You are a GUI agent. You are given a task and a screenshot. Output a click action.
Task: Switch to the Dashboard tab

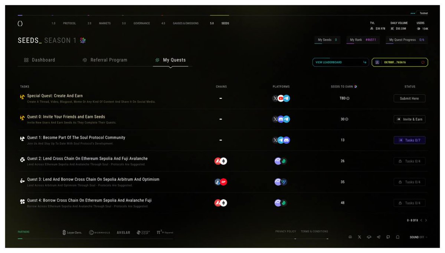[x=39, y=60]
